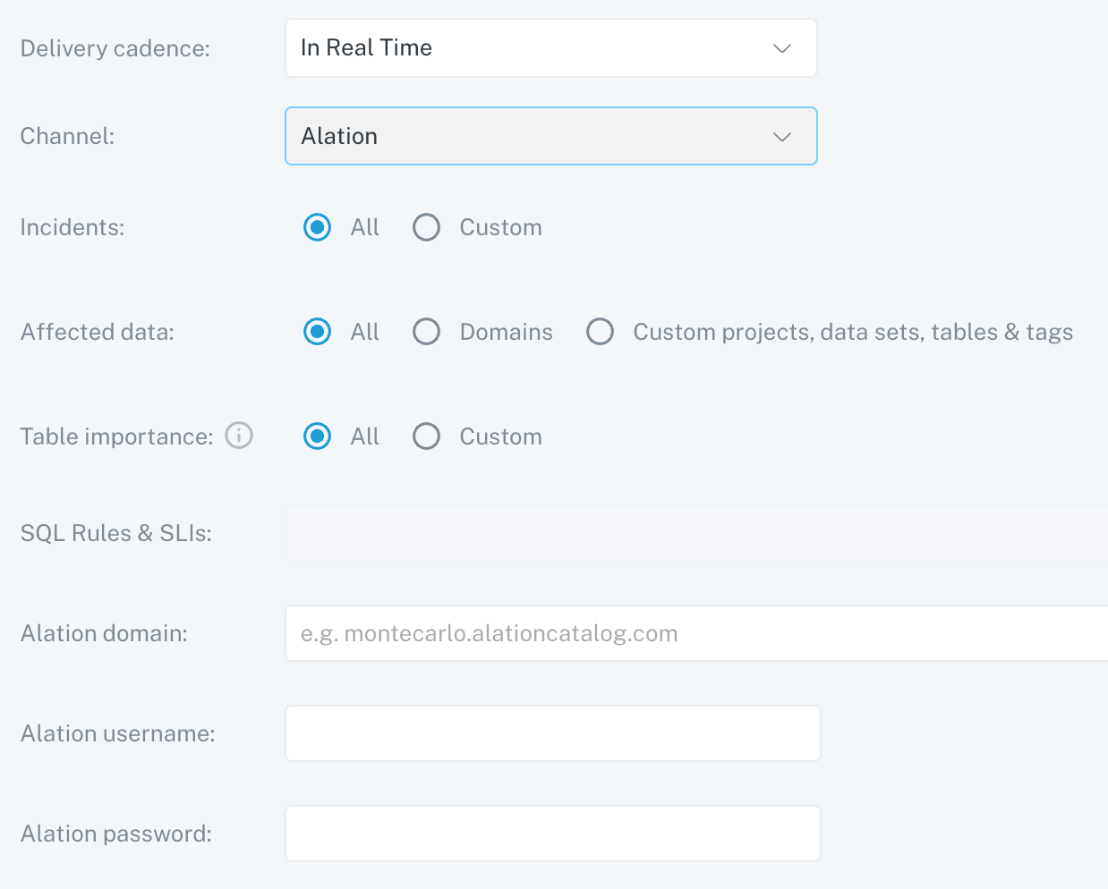Expand the Channel dropdown showing Alation
Image resolution: width=1108 pixels, height=889 pixels.
(x=550, y=136)
